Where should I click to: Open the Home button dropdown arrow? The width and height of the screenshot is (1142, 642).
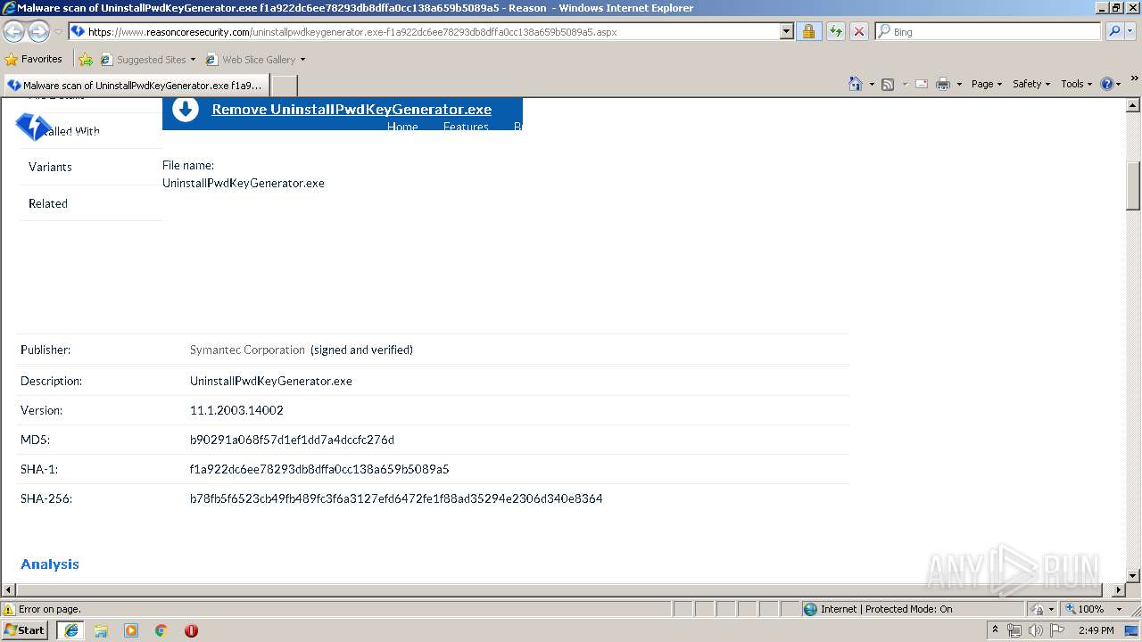[x=870, y=84]
